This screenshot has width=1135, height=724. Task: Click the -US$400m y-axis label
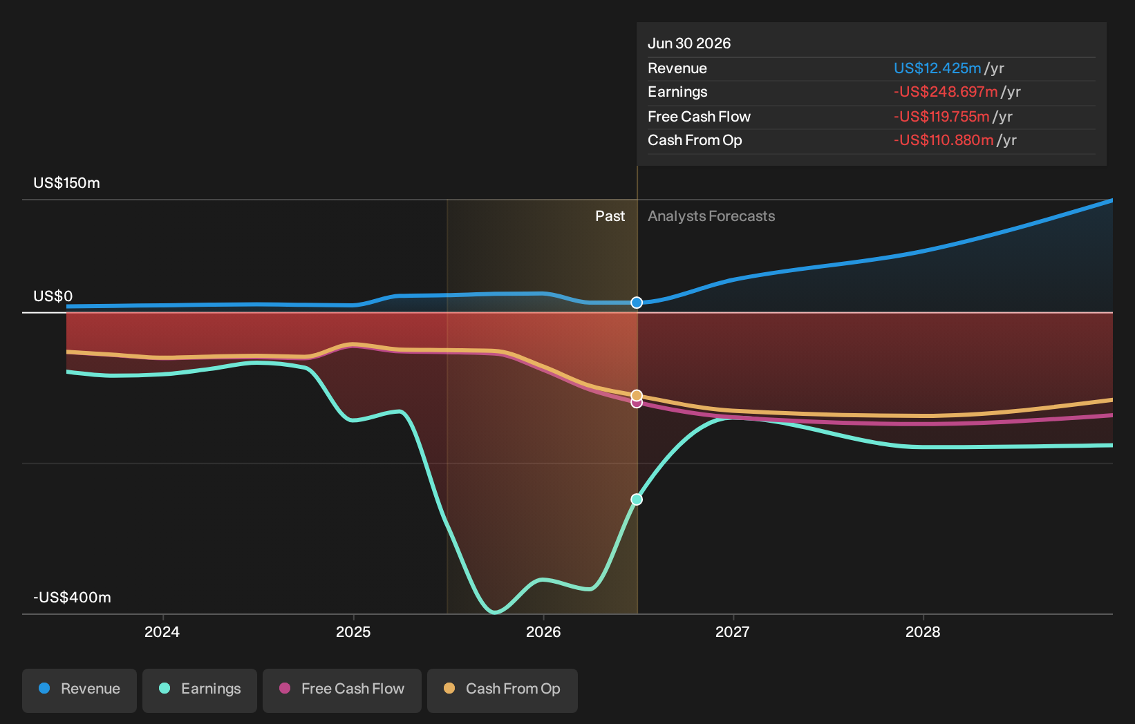[72, 598]
